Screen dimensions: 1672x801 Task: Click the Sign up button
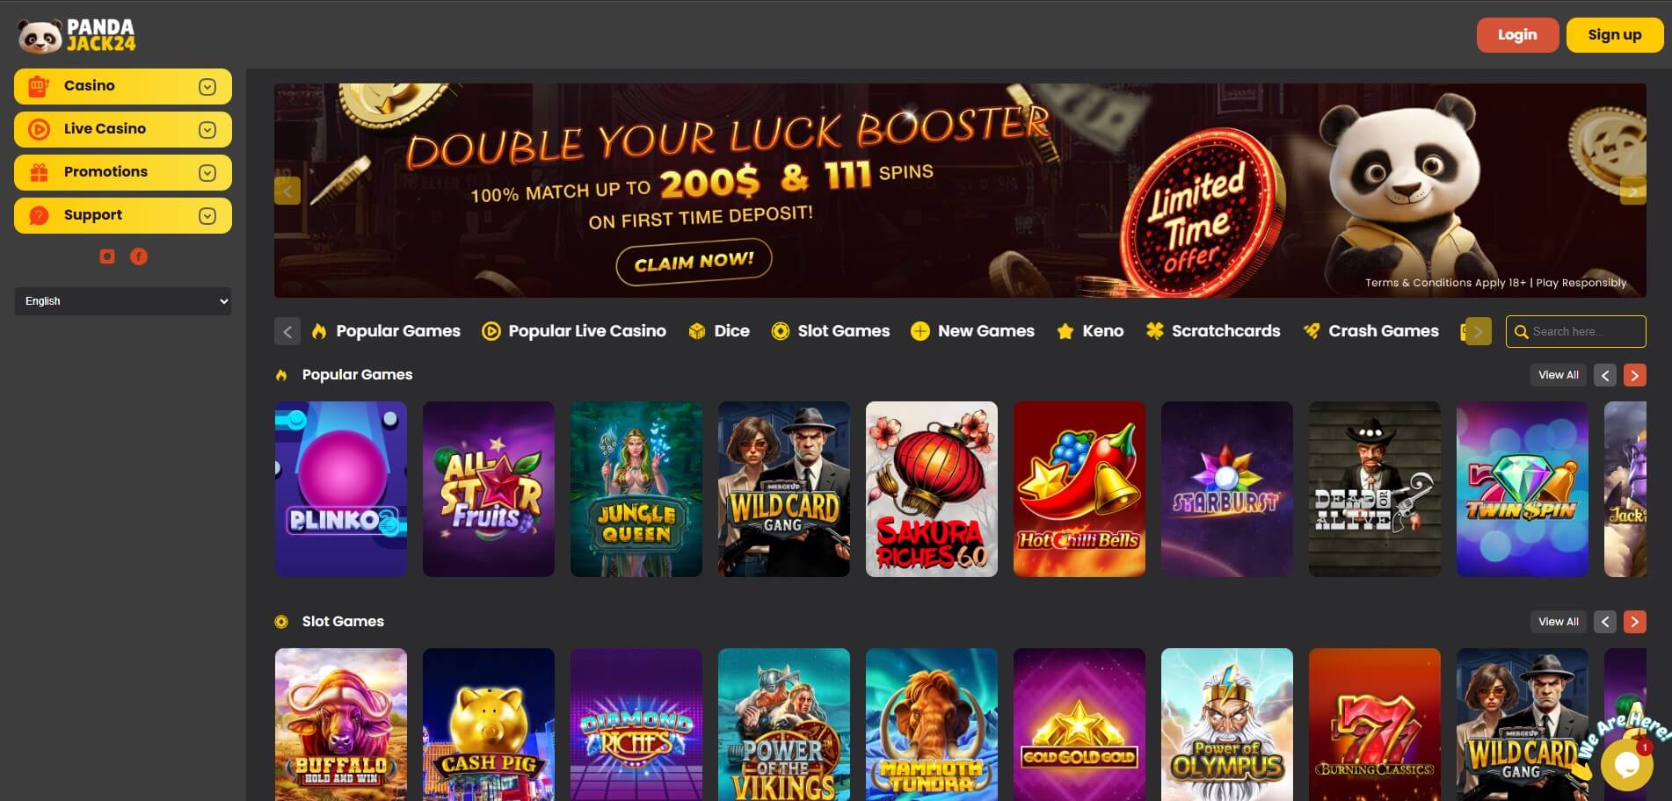click(1615, 35)
